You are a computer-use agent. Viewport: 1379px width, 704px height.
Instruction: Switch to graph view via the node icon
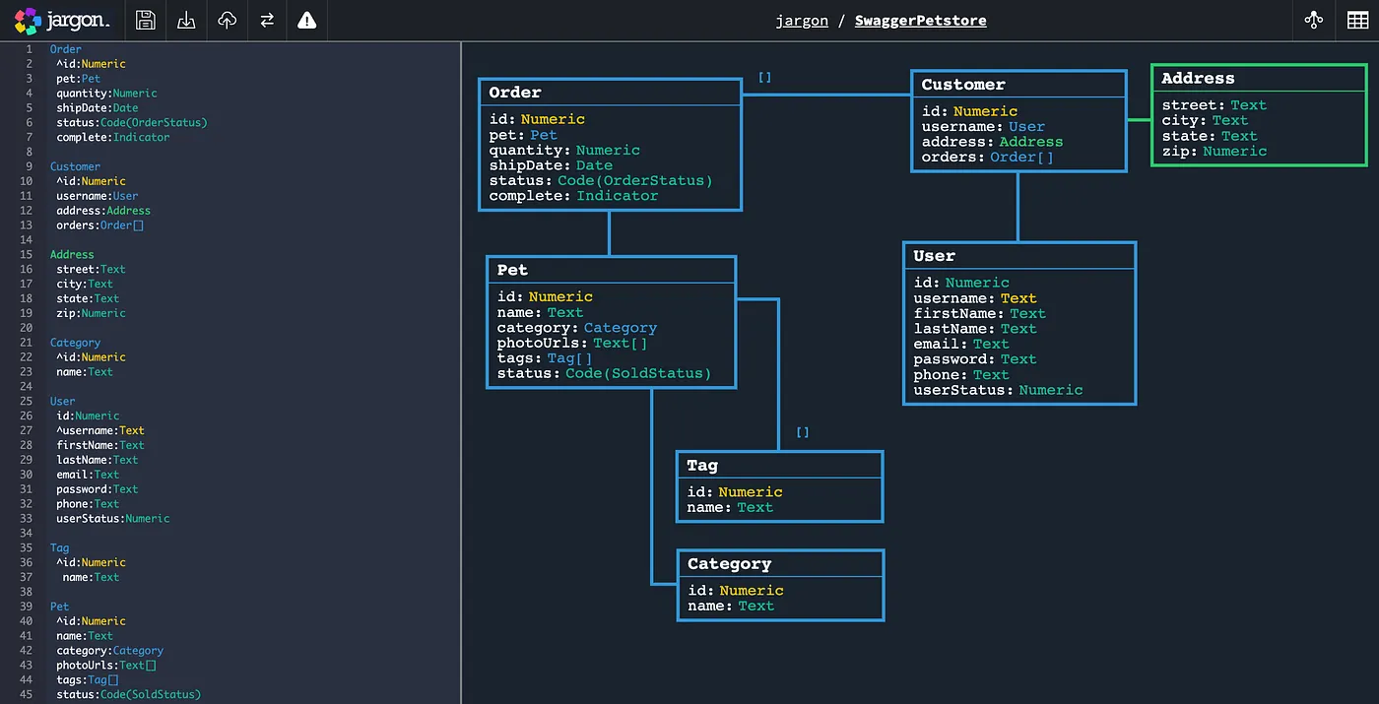click(1313, 19)
